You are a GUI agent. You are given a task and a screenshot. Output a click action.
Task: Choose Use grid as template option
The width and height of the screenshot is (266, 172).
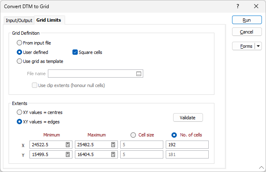(x=19, y=62)
